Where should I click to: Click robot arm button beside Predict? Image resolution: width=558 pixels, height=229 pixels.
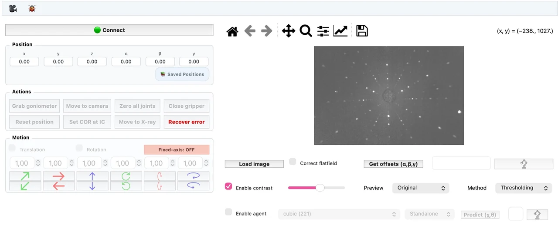(x=537, y=215)
